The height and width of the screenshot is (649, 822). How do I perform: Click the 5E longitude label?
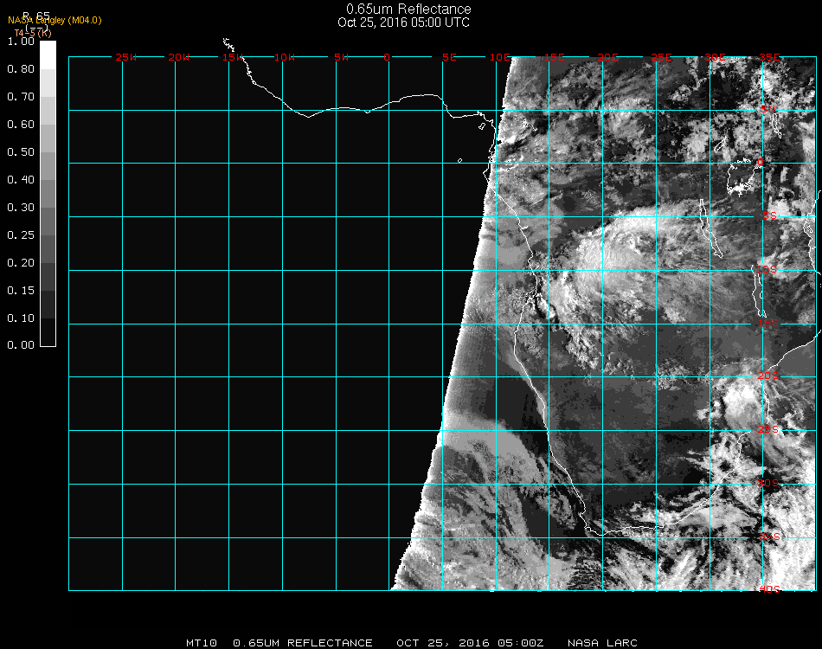point(448,57)
